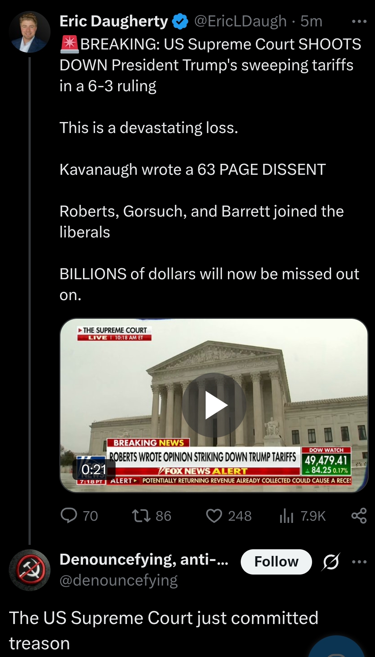375x657 pixels.
Task: Share Eric Daugherty's tweet
Action: pos(359,516)
